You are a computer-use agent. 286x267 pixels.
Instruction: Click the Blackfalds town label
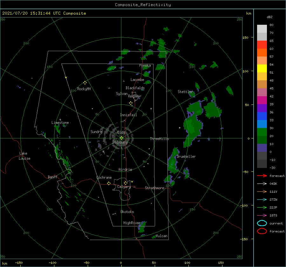click(x=135, y=88)
